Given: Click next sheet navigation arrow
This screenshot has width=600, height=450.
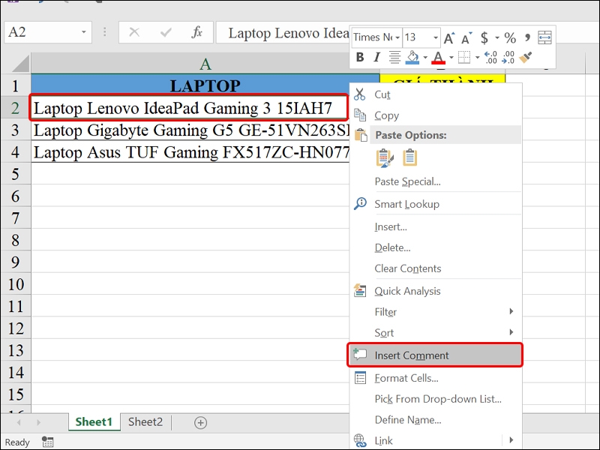Looking at the screenshot, I should point(39,422).
